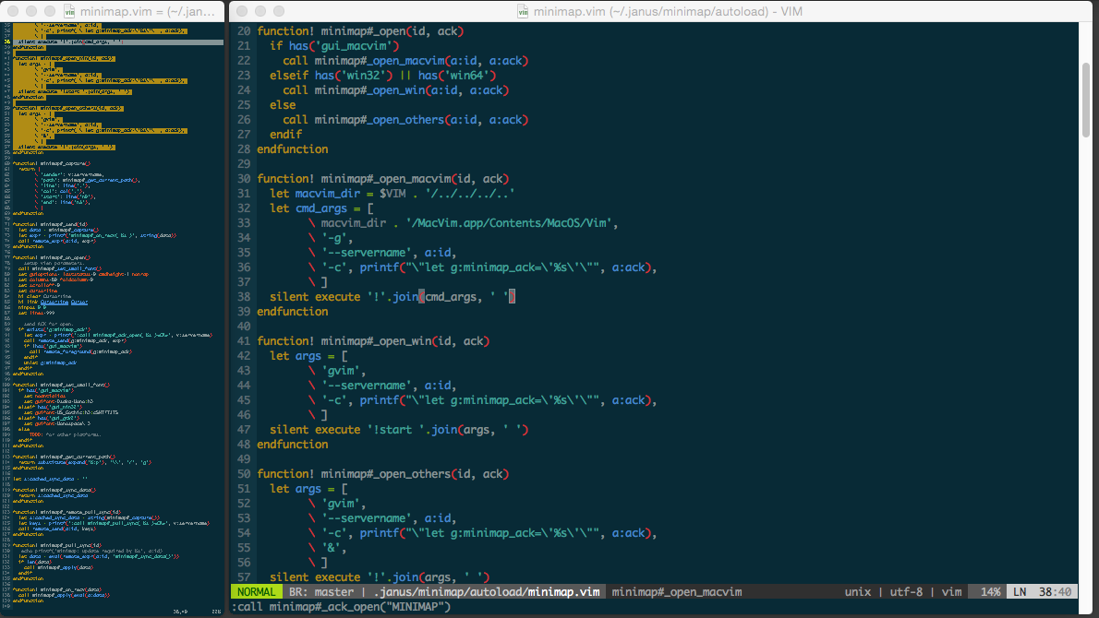Click line 26 'call minimap#_open_others(a:id, a:ack)'
Screen dimensions: 1099x618
point(405,120)
